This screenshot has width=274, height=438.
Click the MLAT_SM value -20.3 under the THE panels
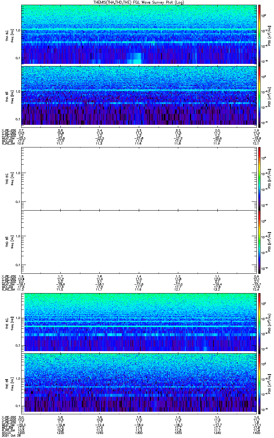tap(22, 426)
